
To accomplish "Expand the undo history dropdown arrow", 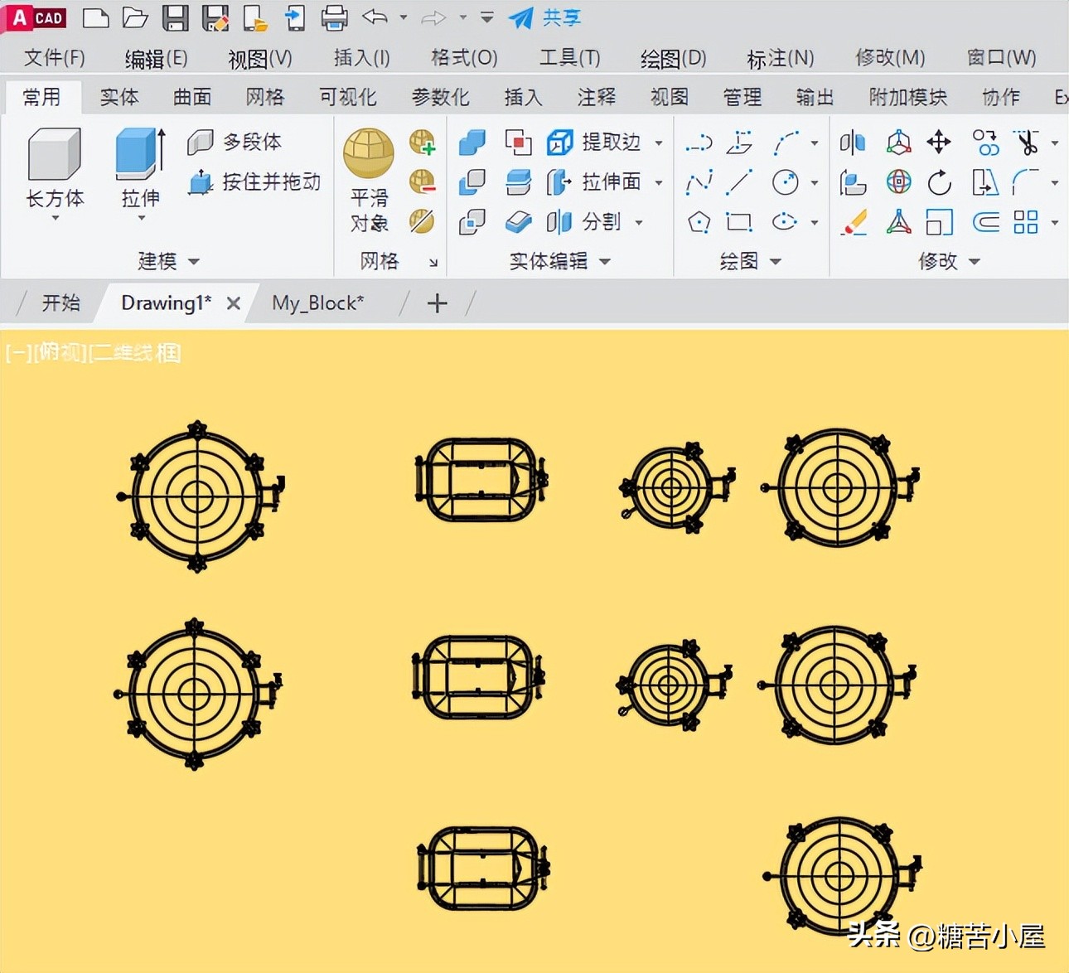I will [x=402, y=17].
